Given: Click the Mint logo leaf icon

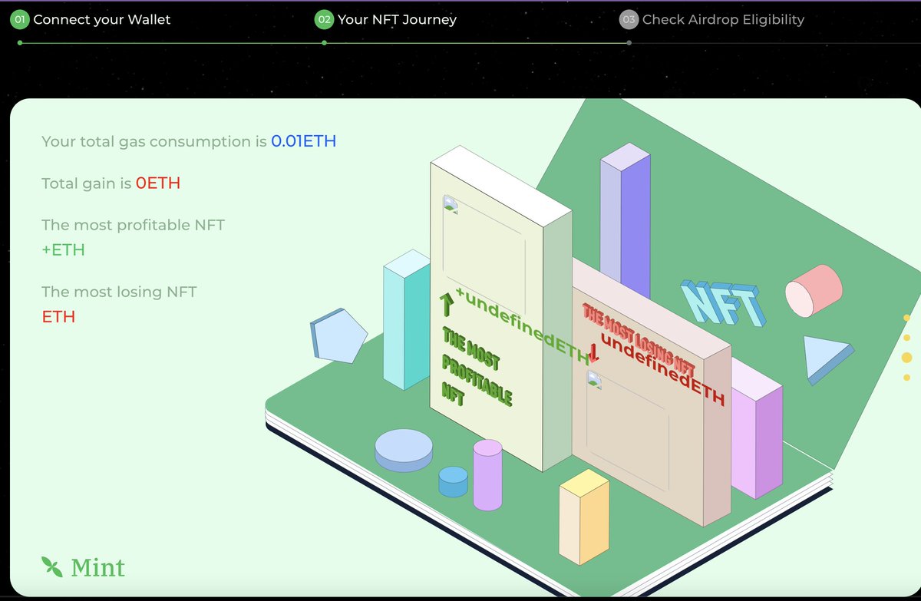Looking at the screenshot, I should [51, 566].
